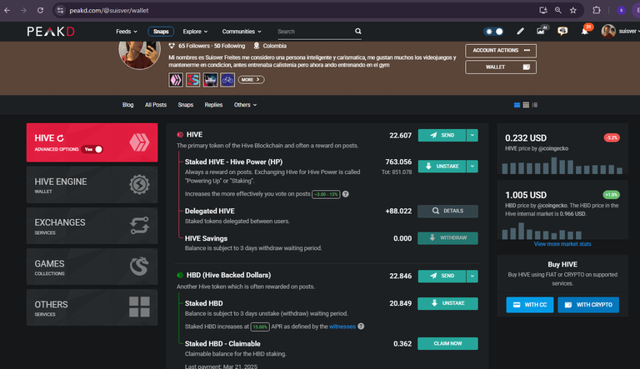Click Withdraw for HIVE Savings
Screen dimensions: 640x369
(x=447, y=238)
